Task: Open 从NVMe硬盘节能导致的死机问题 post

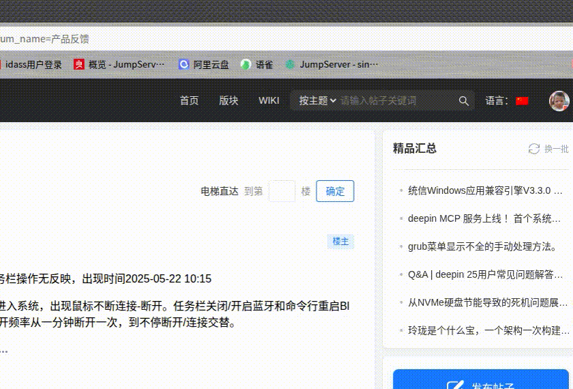Action: (x=488, y=303)
